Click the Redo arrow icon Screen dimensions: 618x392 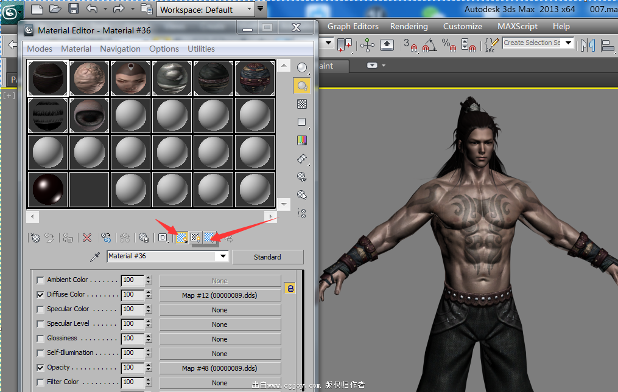pyautogui.click(x=119, y=9)
